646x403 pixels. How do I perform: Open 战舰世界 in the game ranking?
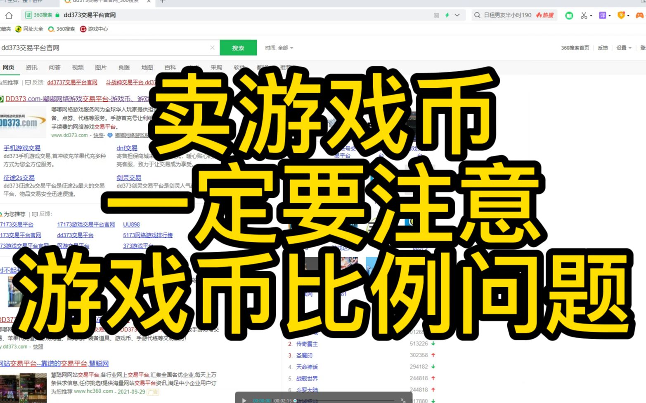[x=307, y=378]
